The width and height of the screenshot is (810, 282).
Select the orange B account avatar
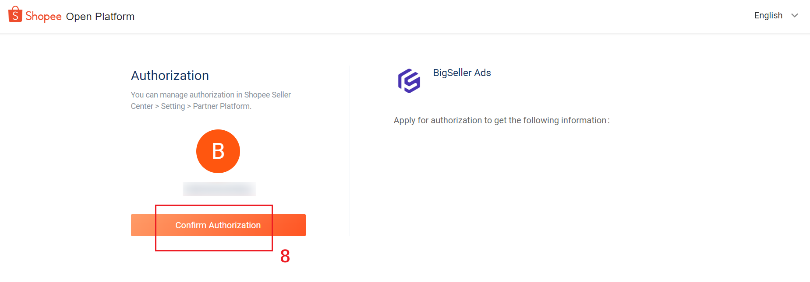218,151
